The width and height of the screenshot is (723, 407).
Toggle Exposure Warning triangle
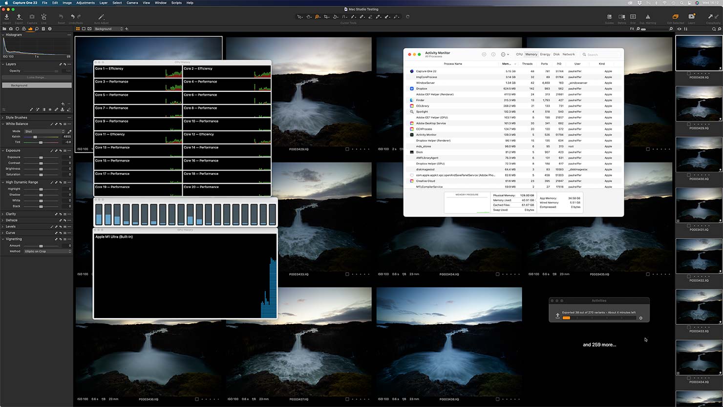[648, 17]
